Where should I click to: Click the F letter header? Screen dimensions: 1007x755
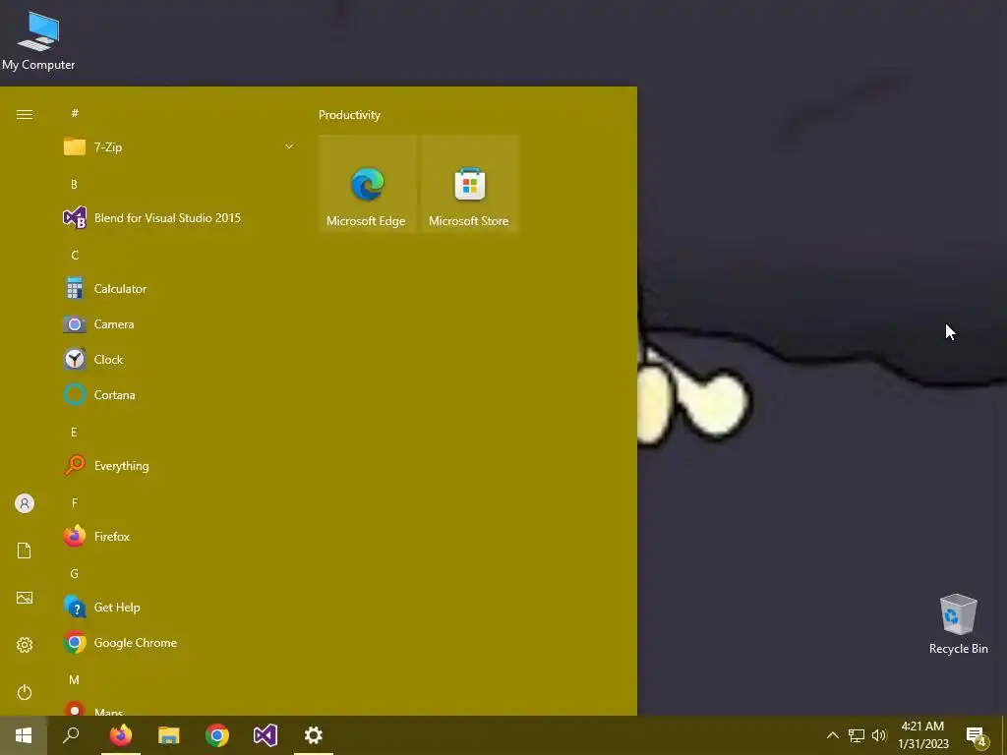pos(75,502)
